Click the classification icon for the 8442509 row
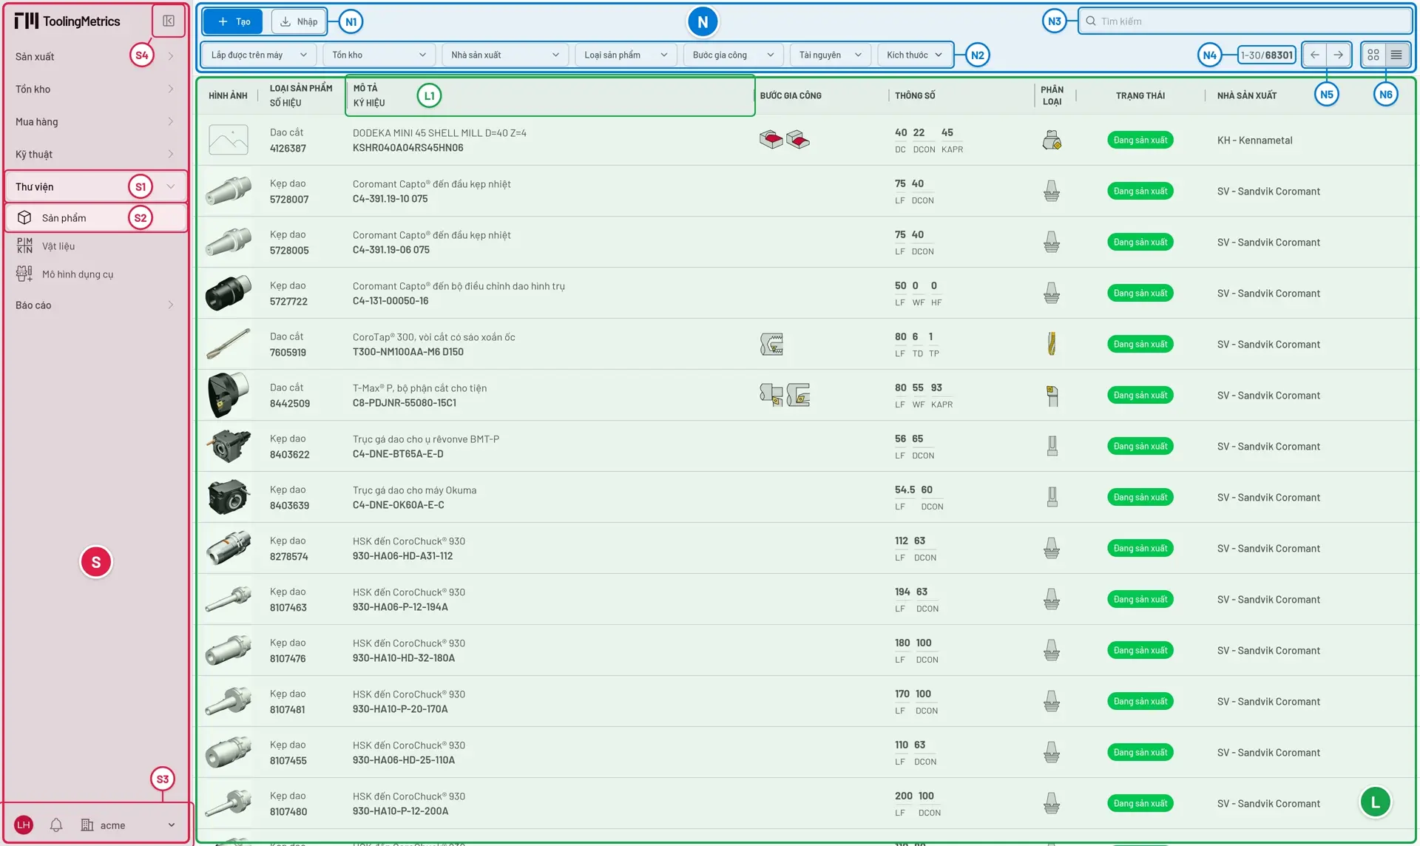Screen dimensions: 1420x846 (x=1052, y=395)
